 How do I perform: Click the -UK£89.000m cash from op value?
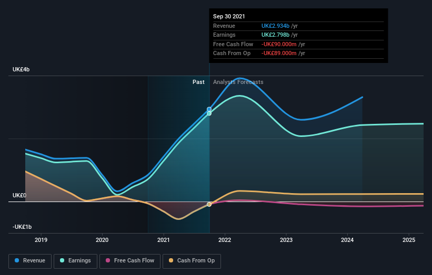(x=279, y=54)
